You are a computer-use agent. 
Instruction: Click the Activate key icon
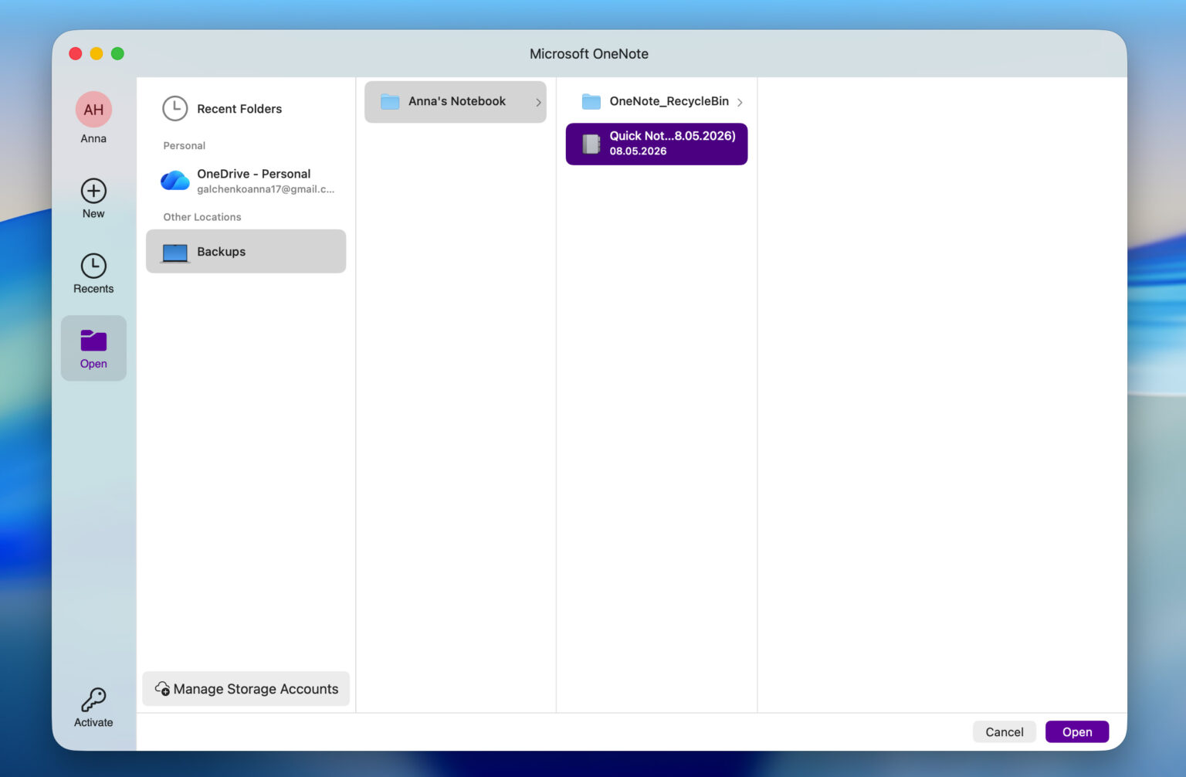pyautogui.click(x=93, y=700)
